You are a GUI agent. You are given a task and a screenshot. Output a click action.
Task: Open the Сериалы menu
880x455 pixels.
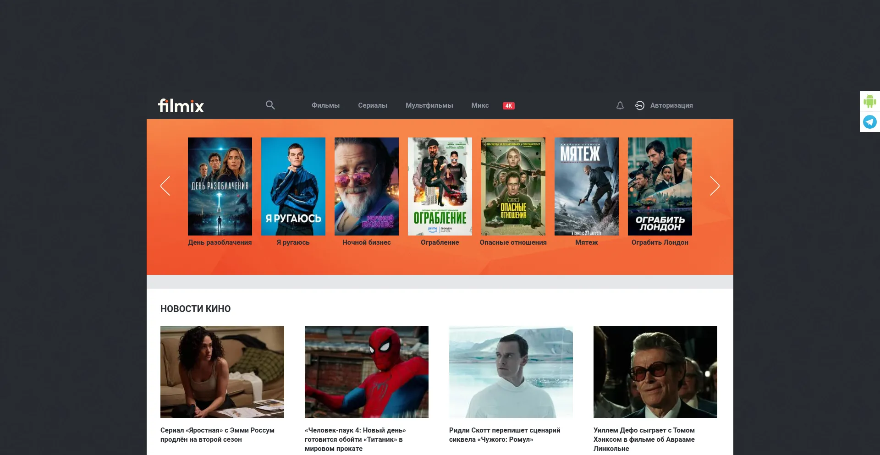373,105
